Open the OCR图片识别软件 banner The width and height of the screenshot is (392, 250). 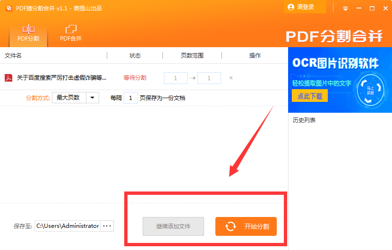[340, 80]
